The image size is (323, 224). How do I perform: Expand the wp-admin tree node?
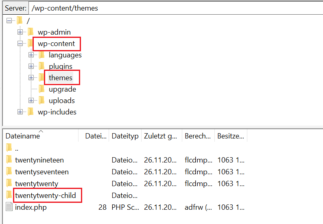point(20,32)
